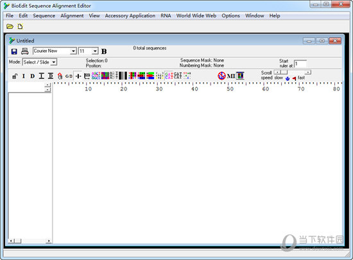353x260 pixels.
Task: Click left arrow of titles horizontal scrollbar
Action: (x=11, y=241)
